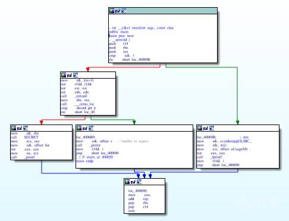Select the teal title bar of the main node
The image size is (289, 221).
163,11
